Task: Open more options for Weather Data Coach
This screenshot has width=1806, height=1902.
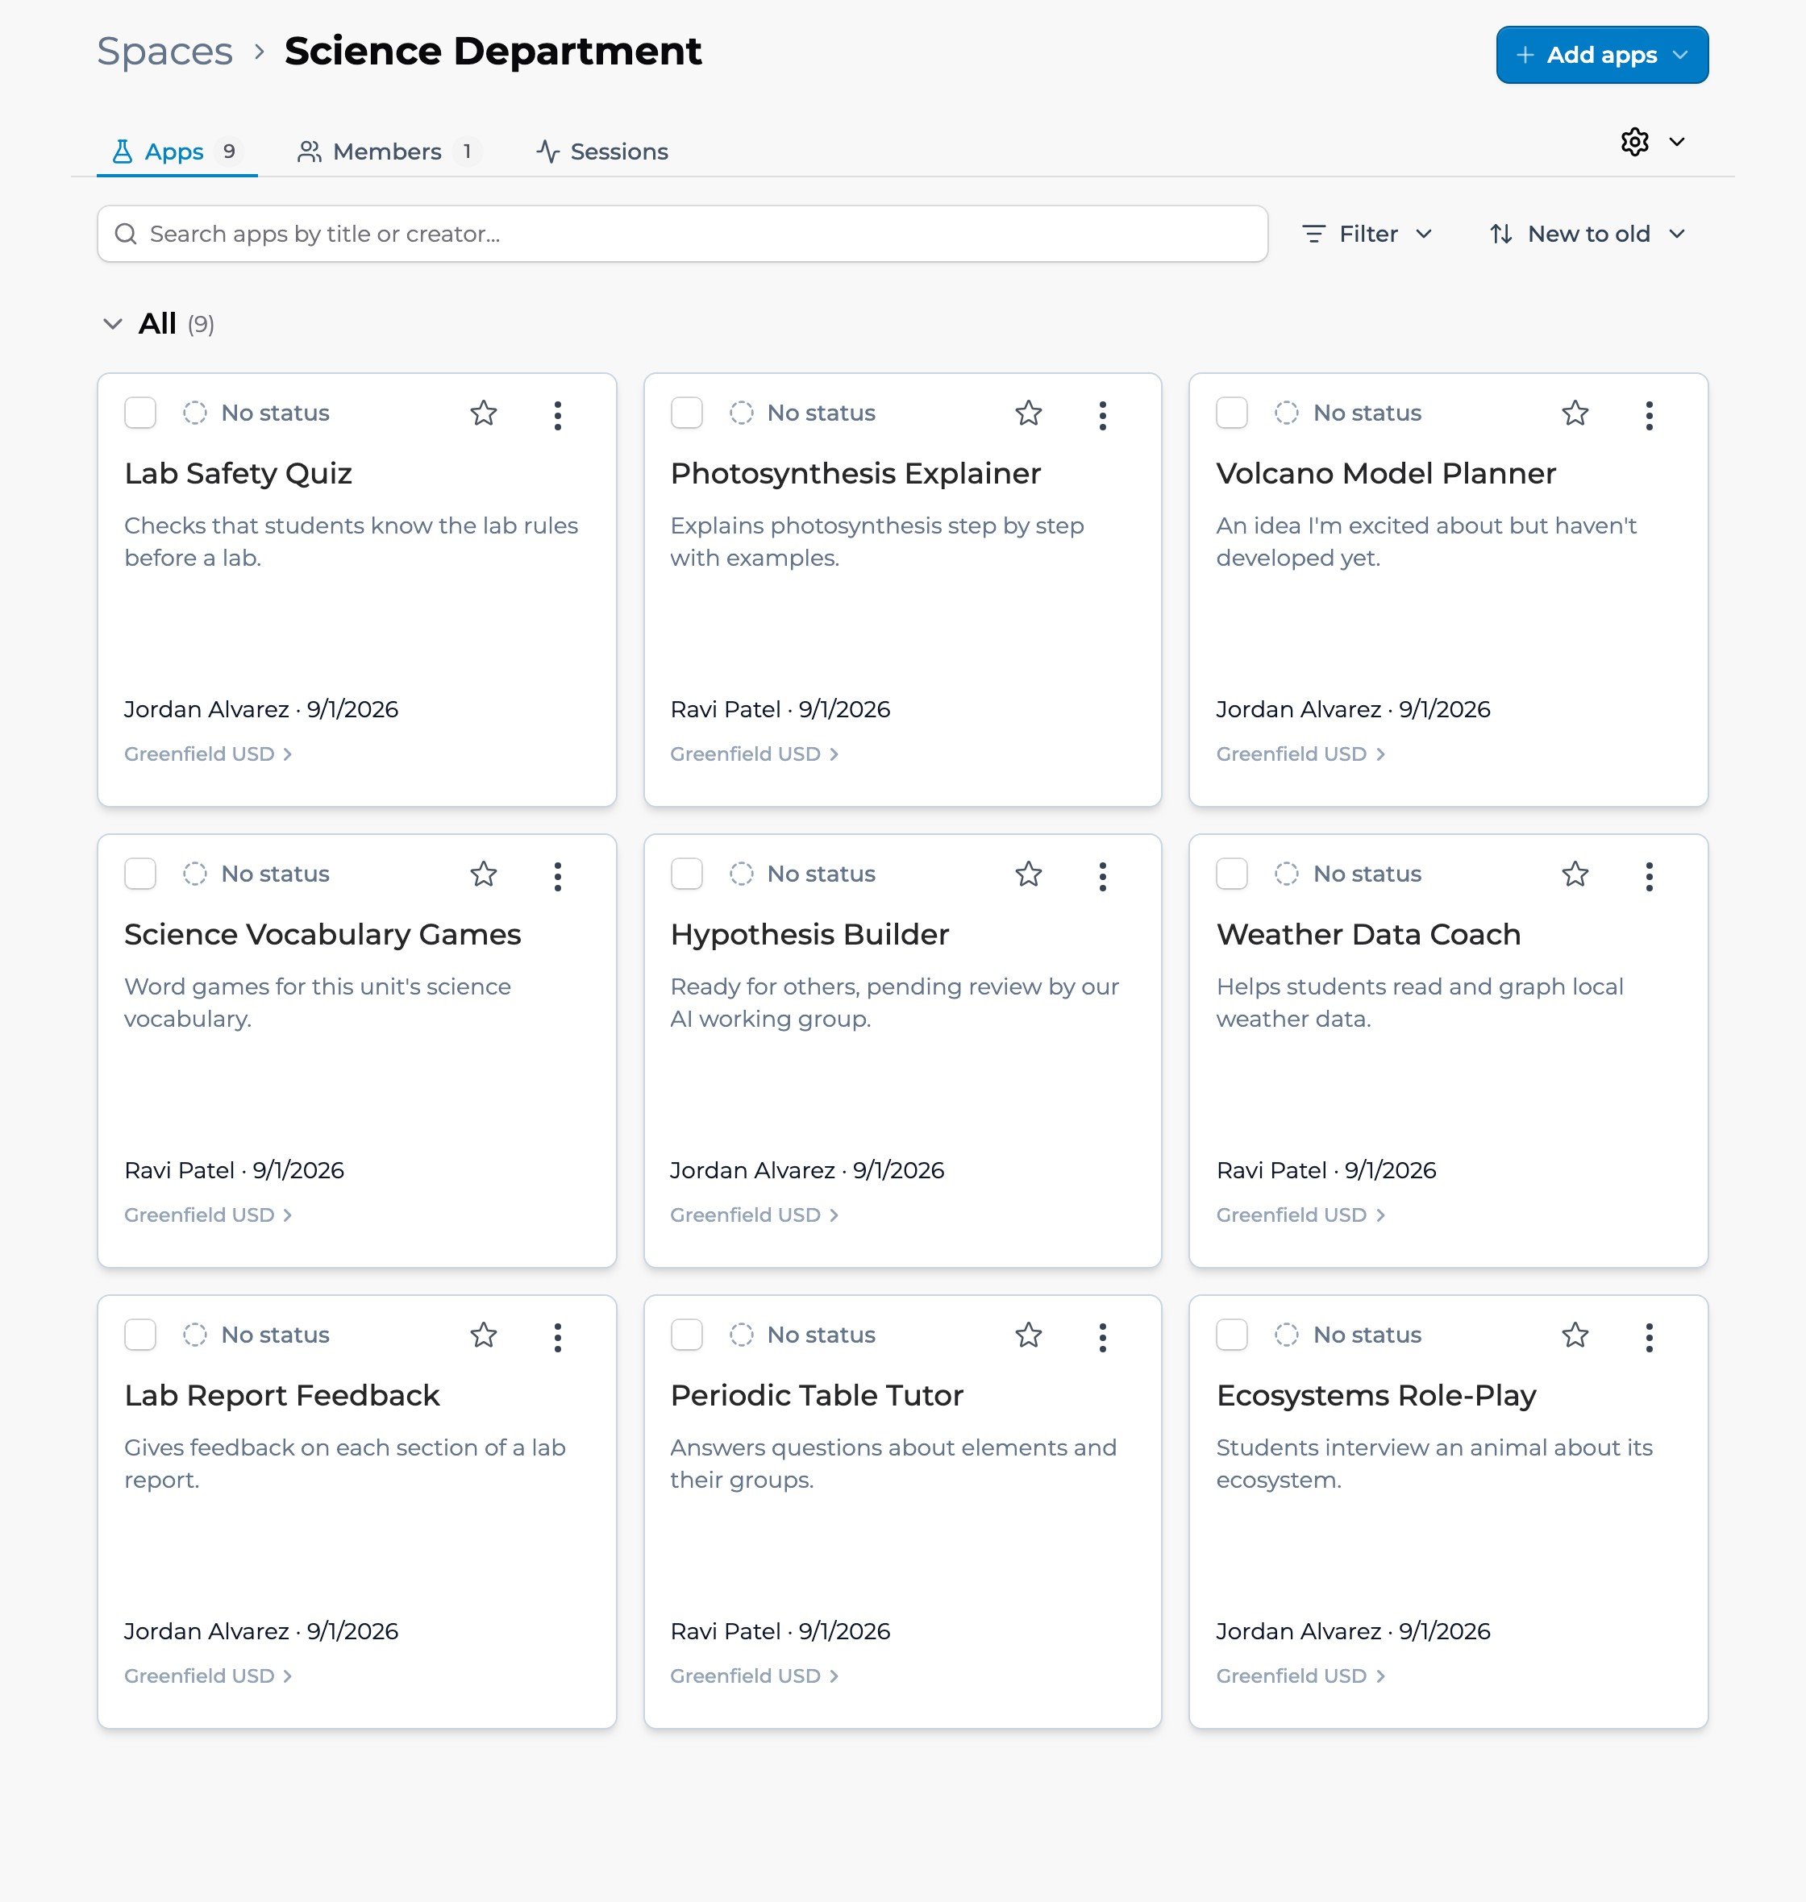Action: point(1649,875)
